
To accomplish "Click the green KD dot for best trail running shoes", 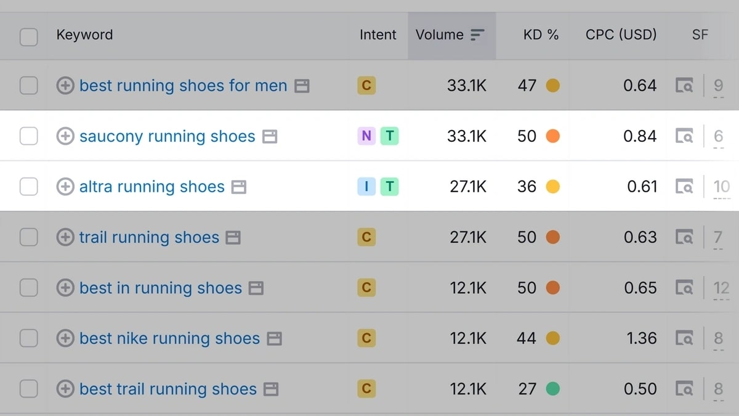I will tap(552, 389).
